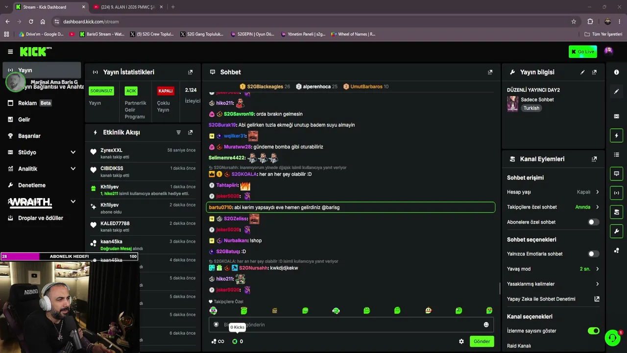Image resolution: width=627 pixels, height=353 pixels.
Task: Pop out the Yayın bilgisi panel
Action: click(x=594, y=72)
